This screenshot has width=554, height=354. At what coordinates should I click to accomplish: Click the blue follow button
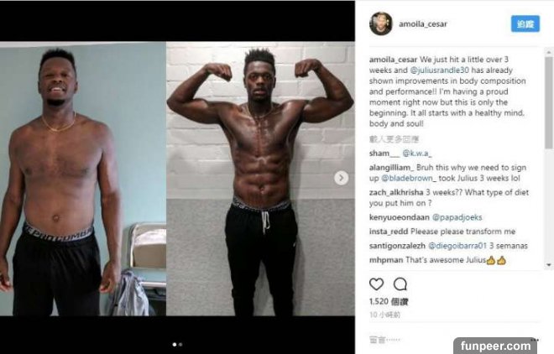[x=525, y=23]
